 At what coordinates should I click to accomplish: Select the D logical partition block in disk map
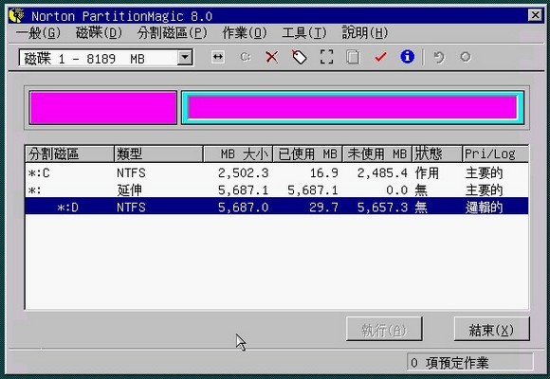[353, 108]
